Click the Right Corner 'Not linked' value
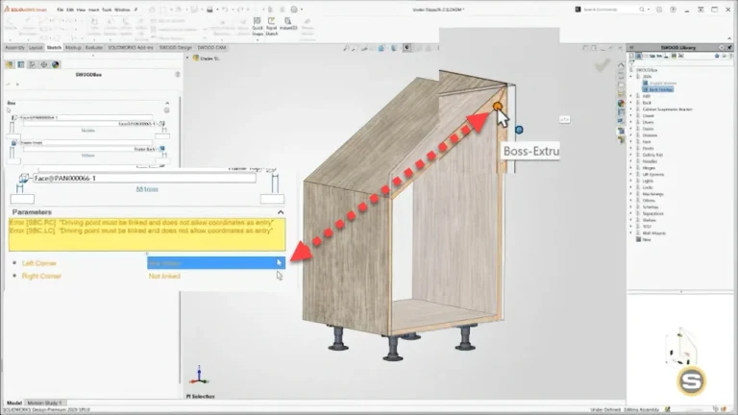The height and width of the screenshot is (415, 738). coord(164,276)
